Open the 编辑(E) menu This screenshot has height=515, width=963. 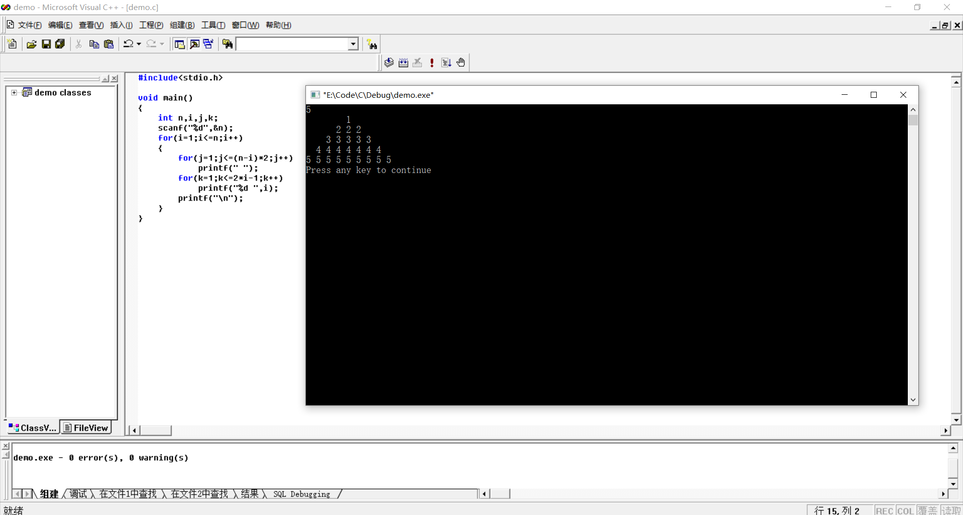(x=60, y=25)
